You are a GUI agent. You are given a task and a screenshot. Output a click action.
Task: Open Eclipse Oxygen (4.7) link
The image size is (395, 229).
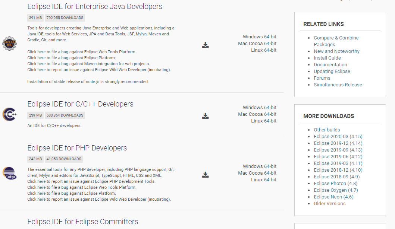[x=336, y=190]
